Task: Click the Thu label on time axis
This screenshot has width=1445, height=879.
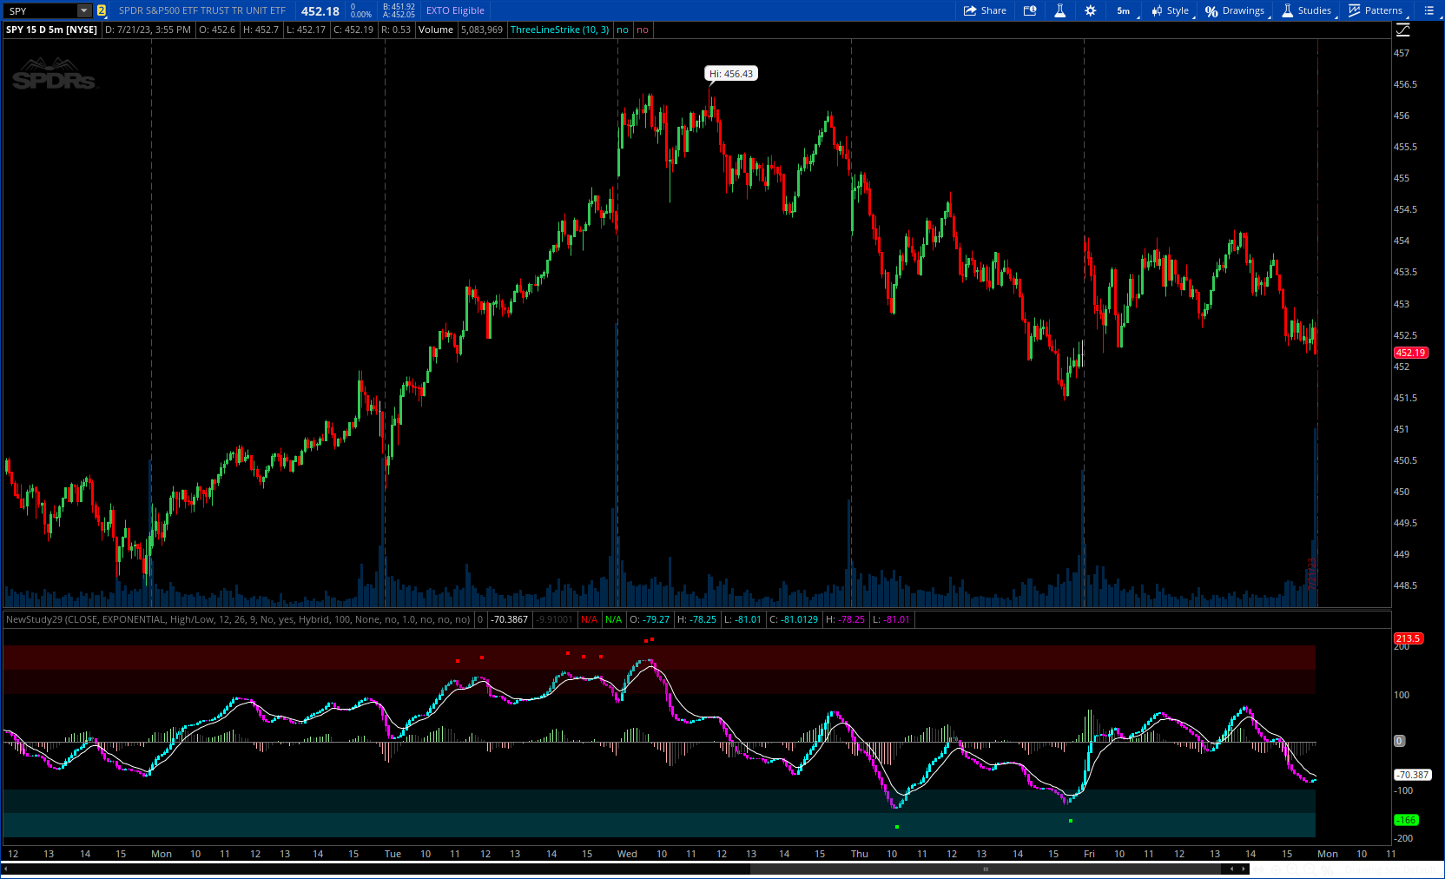Action: pos(859,854)
